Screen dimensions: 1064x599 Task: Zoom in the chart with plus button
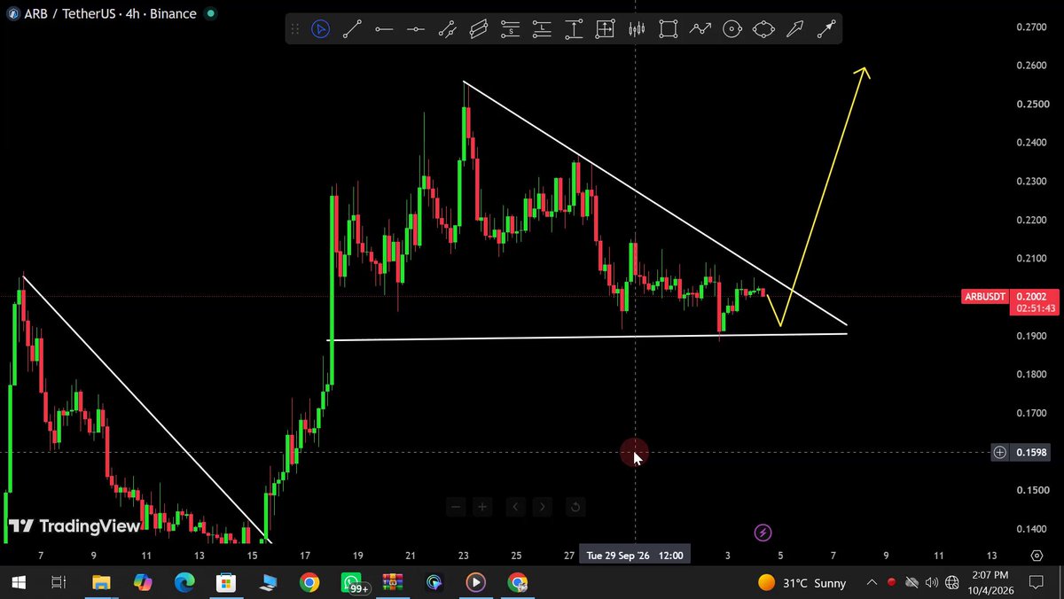(482, 507)
